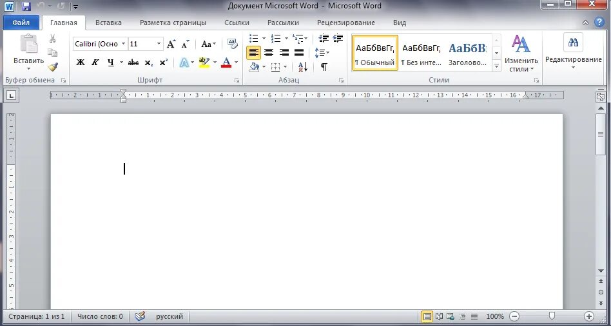Click the Borders grid icon
This screenshot has width=611, height=326.
(275, 67)
